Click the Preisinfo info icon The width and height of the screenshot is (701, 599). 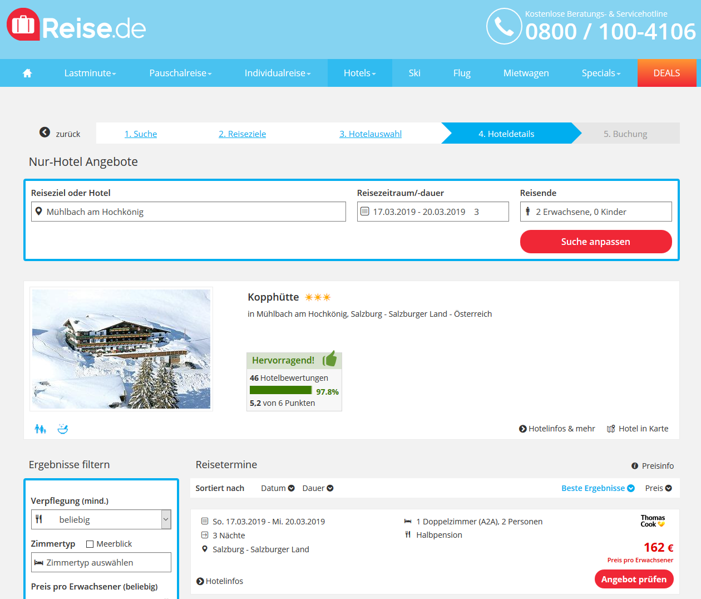(x=635, y=466)
